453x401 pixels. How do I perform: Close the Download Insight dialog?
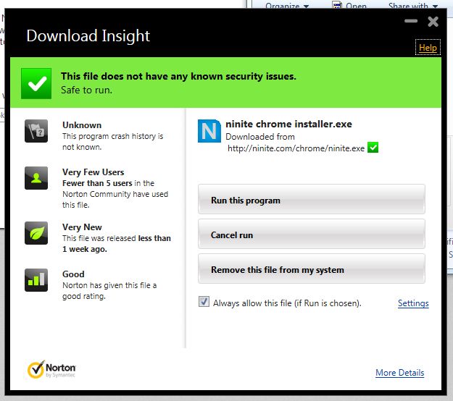[433, 22]
